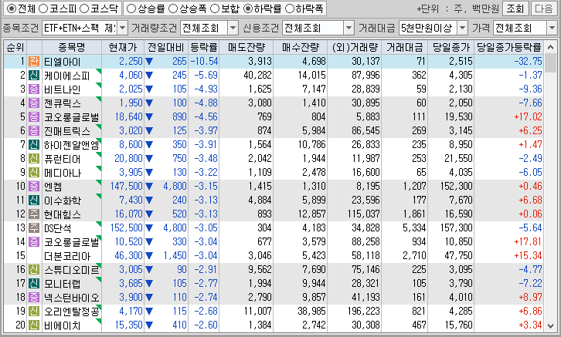The width and height of the screenshot is (561, 337).
Task: Click the 조회 search button
Action: coord(515,8)
